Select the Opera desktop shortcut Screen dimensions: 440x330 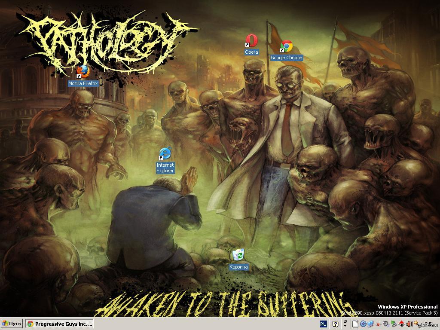pos(251,42)
